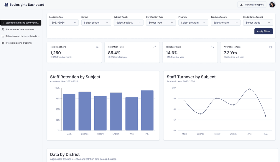Open the Select subject dropdown
280x162 pixels.
click(x=129, y=23)
